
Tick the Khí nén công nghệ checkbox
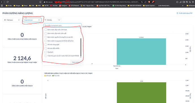(46, 45)
